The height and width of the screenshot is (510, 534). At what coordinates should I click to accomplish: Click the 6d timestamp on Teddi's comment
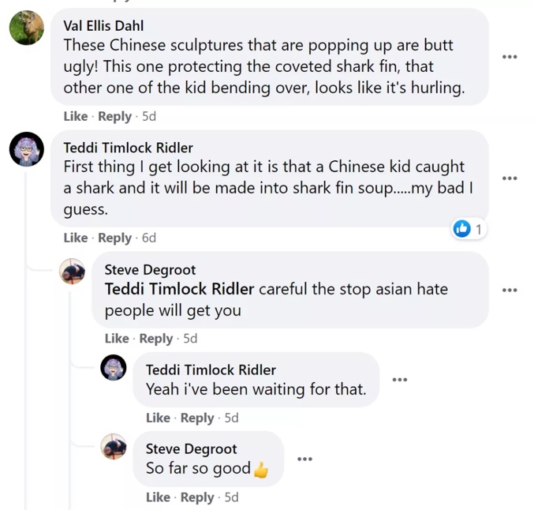pyautogui.click(x=148, y=238)
